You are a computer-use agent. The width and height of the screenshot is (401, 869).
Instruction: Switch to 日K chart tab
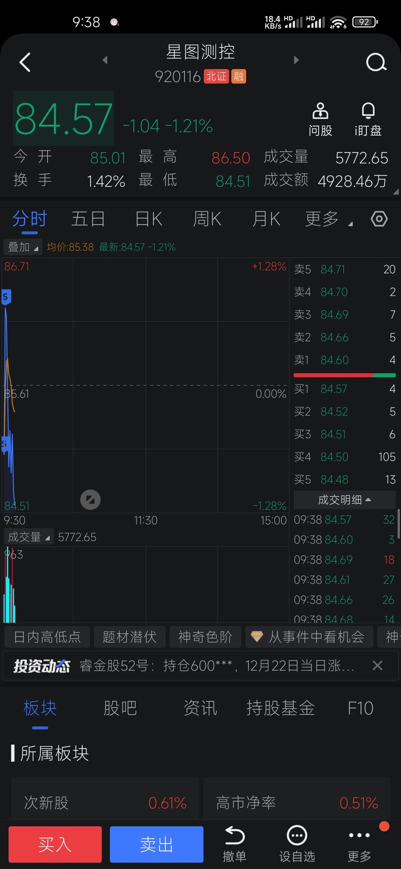coord(149,219)
